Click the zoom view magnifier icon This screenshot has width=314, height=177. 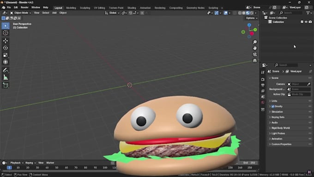tap(255, 42)
